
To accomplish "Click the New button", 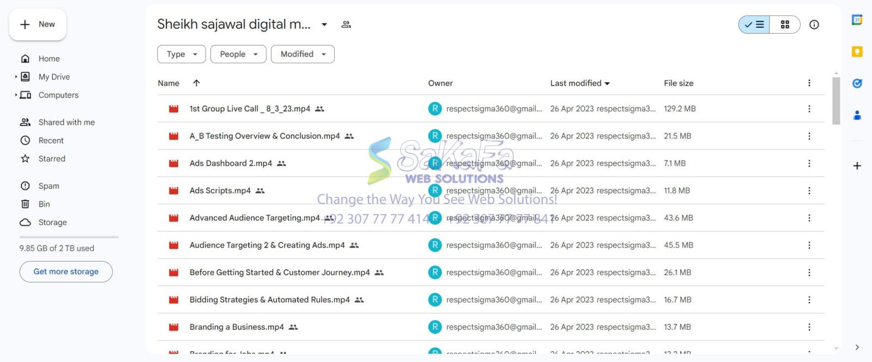I will point(38,25).
